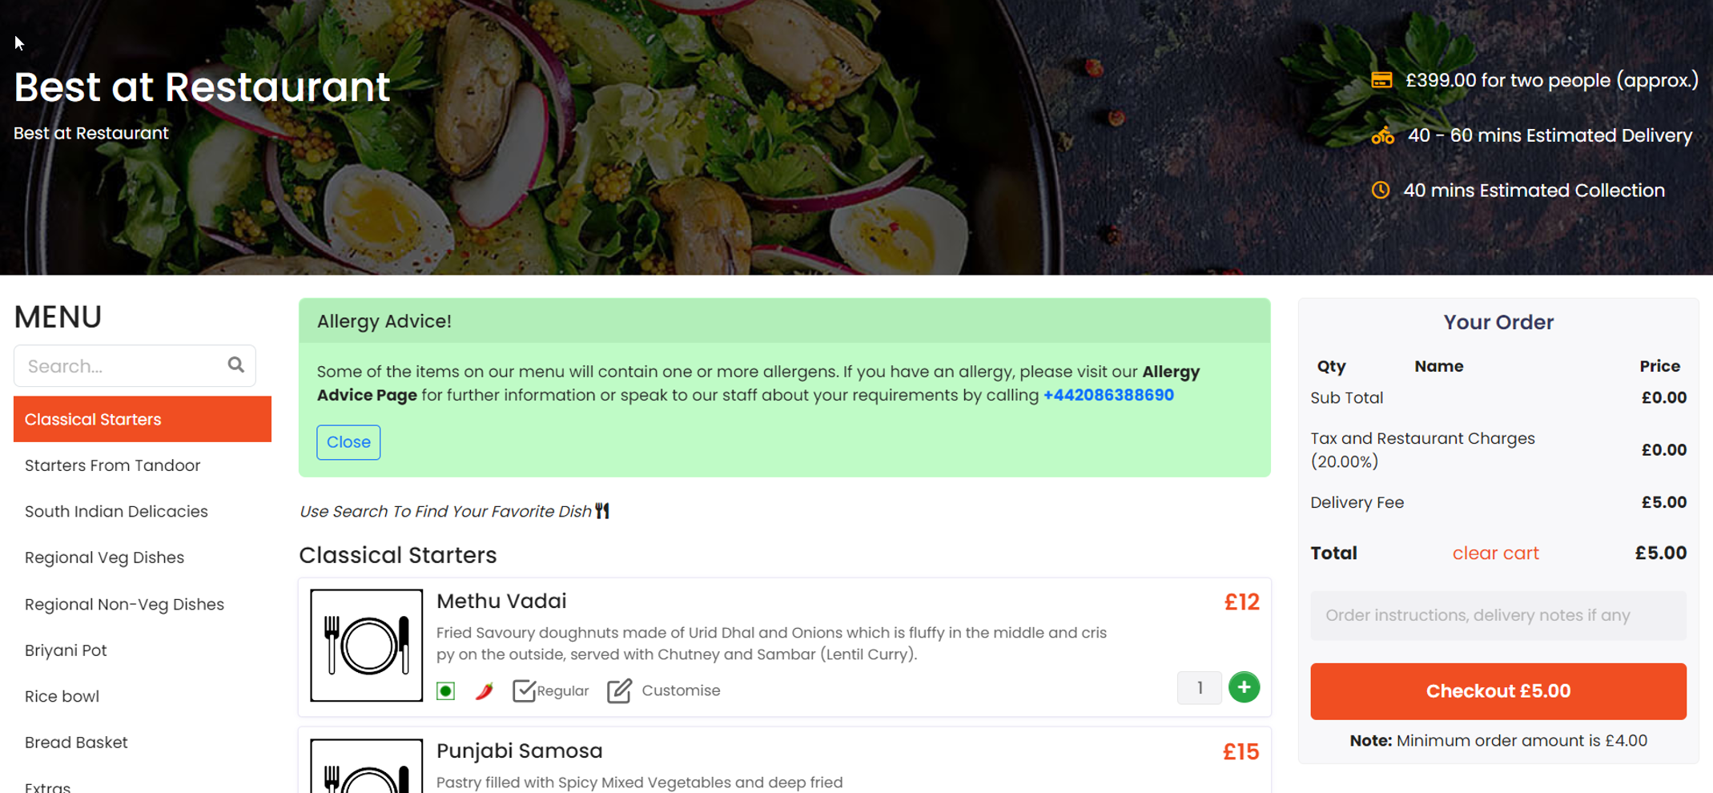Close the Allergy Advice banner

coord(348,441)
